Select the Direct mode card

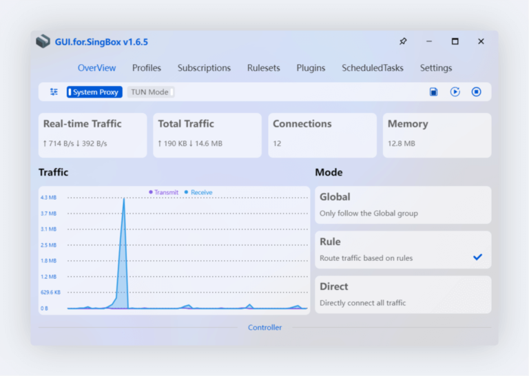pos(403,294)
